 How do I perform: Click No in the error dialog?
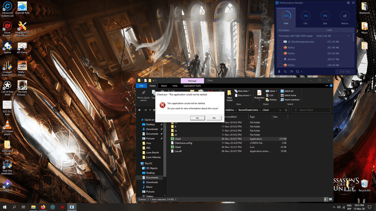214,118
